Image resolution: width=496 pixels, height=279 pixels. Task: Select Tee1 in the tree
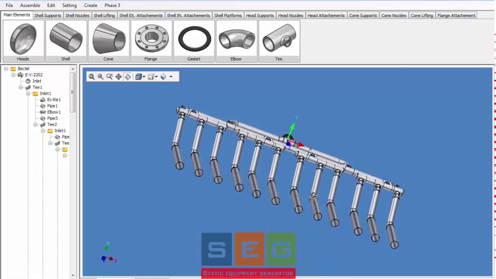click(37, 87)
